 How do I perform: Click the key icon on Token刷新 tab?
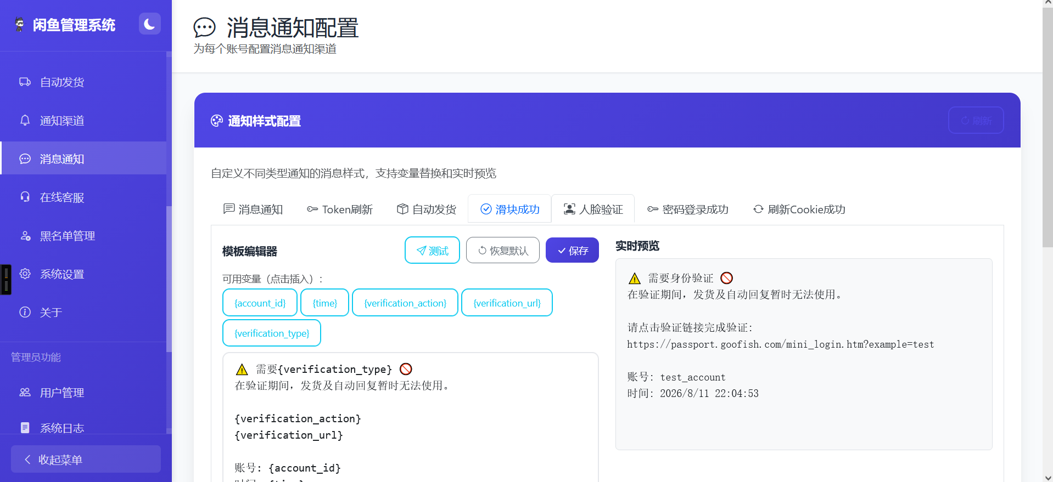coord(312,209)
